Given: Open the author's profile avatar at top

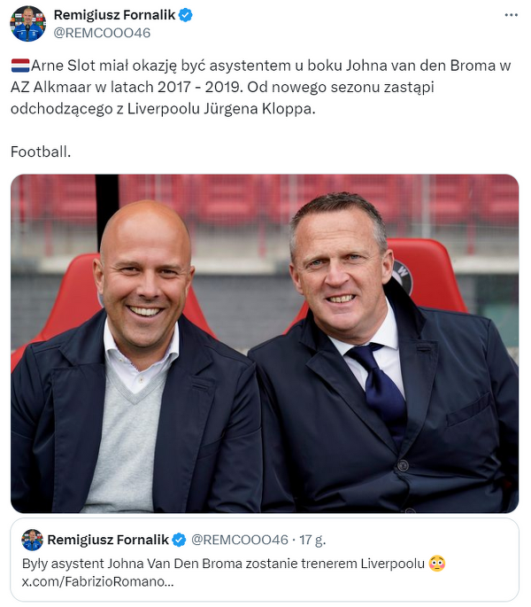Looking at the screenshot, I should [28, 23].
